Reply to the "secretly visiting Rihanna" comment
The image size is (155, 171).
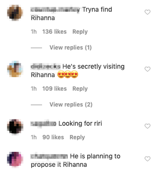coord(80,89)
